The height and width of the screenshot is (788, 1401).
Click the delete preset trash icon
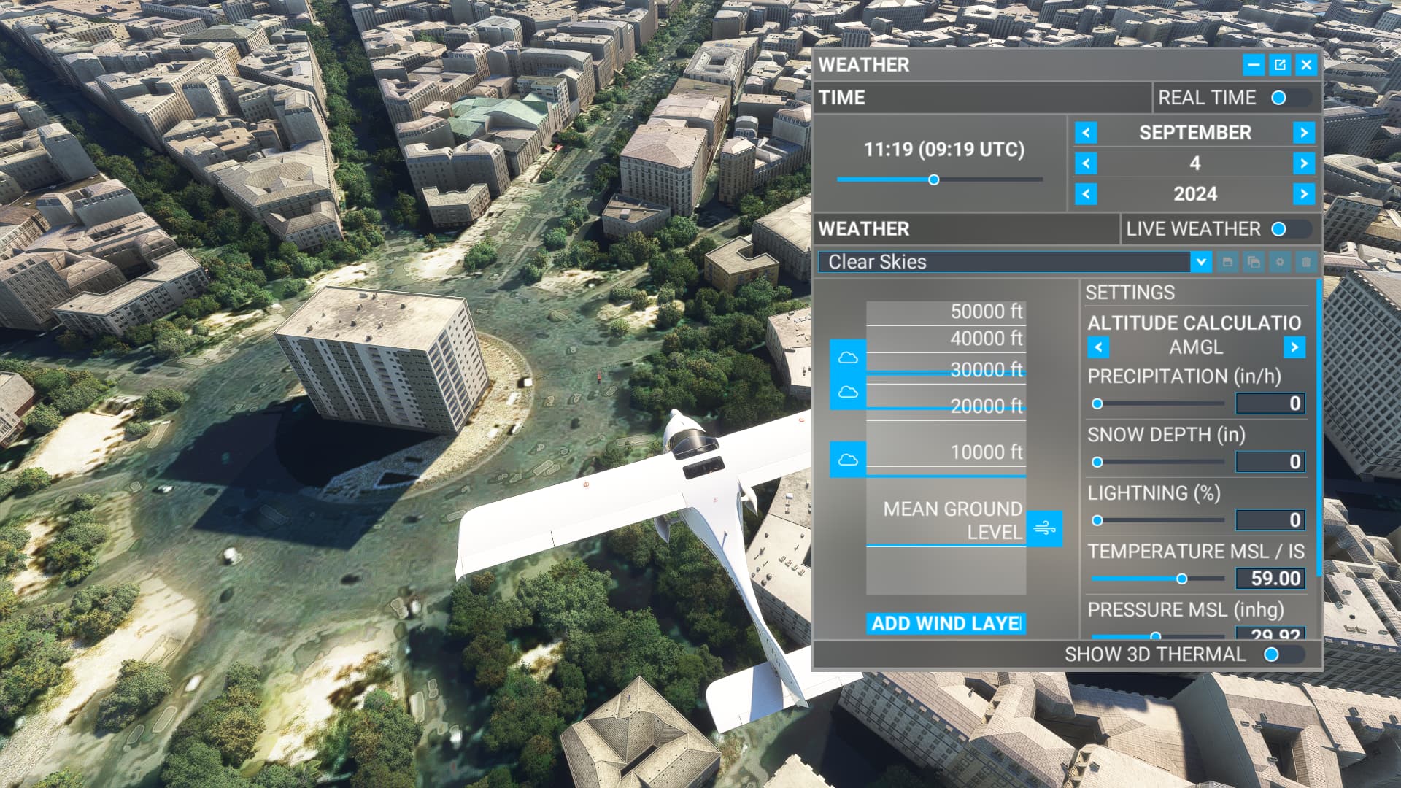(x=1306, y=262)
